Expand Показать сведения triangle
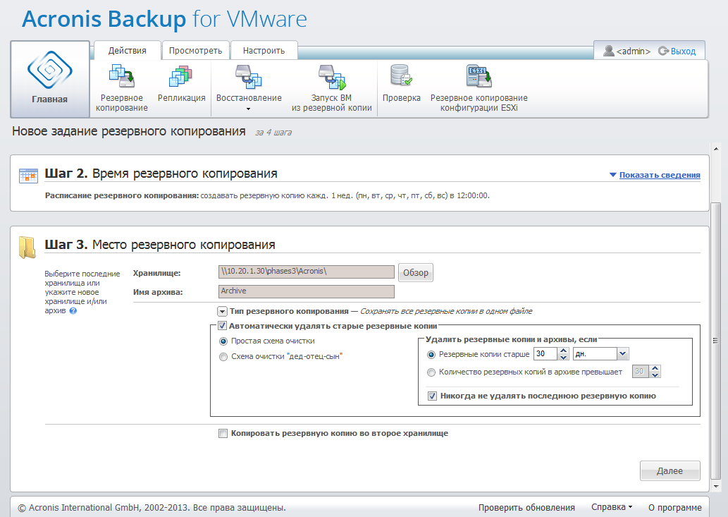 click(613, 175)
